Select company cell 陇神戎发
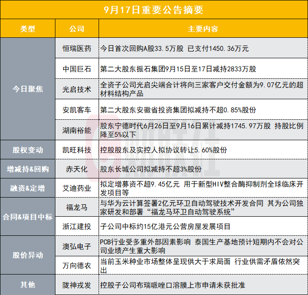 (x=77, y=285)
